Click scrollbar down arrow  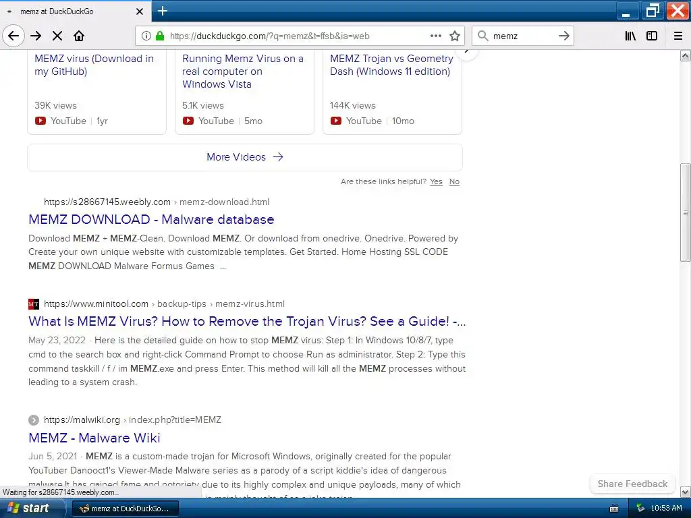coord(686,492)
